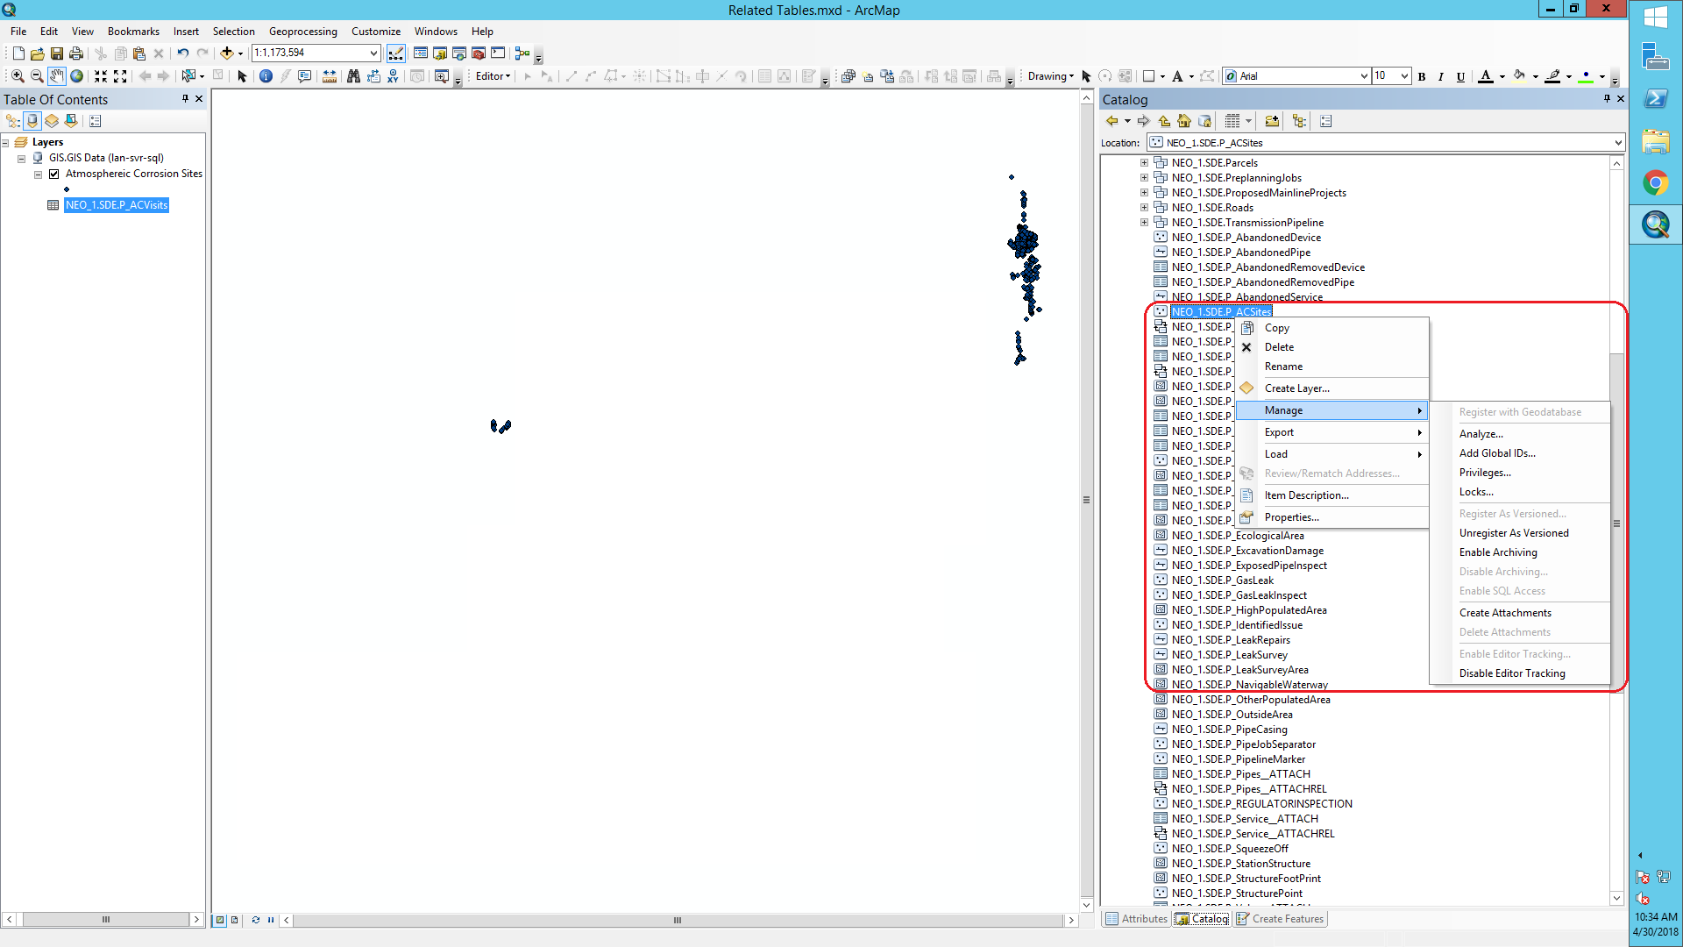This screenshot has width=1683, height=947.
Task: Open Go To XY tool
Action: tap(393, 76)
